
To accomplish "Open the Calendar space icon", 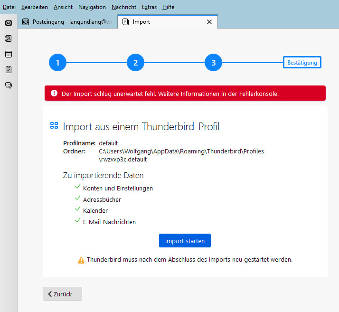I will point(9,54).
